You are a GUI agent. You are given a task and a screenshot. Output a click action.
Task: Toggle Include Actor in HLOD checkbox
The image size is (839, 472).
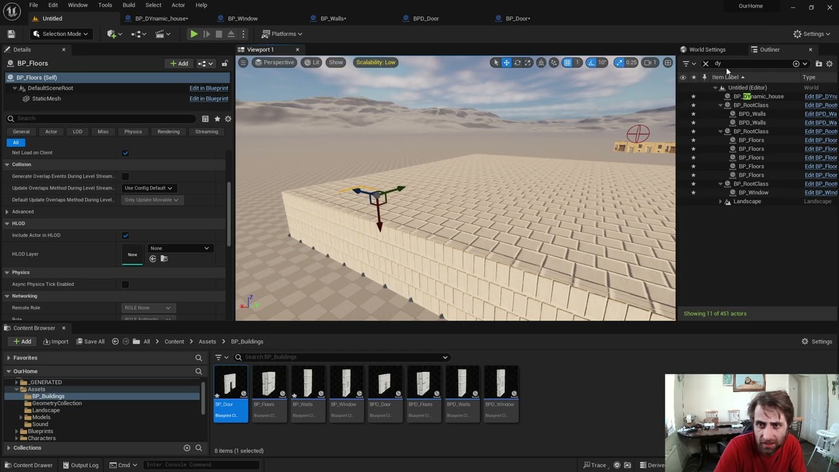click(125, 235)
